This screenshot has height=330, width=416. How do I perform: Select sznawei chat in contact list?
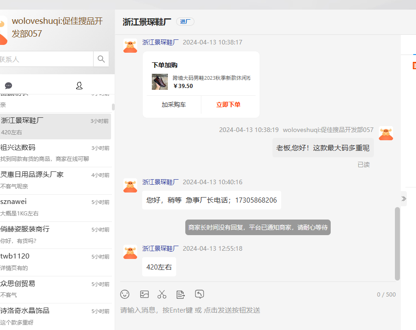click(x=55, y=207)
